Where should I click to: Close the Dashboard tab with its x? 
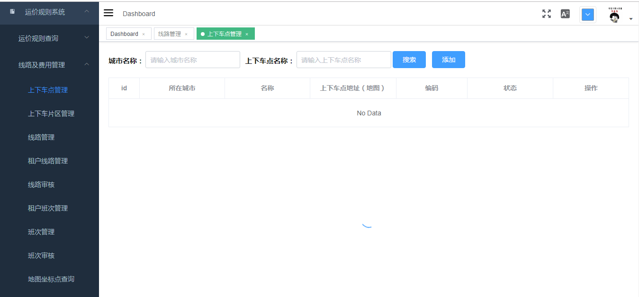point(144,34)
